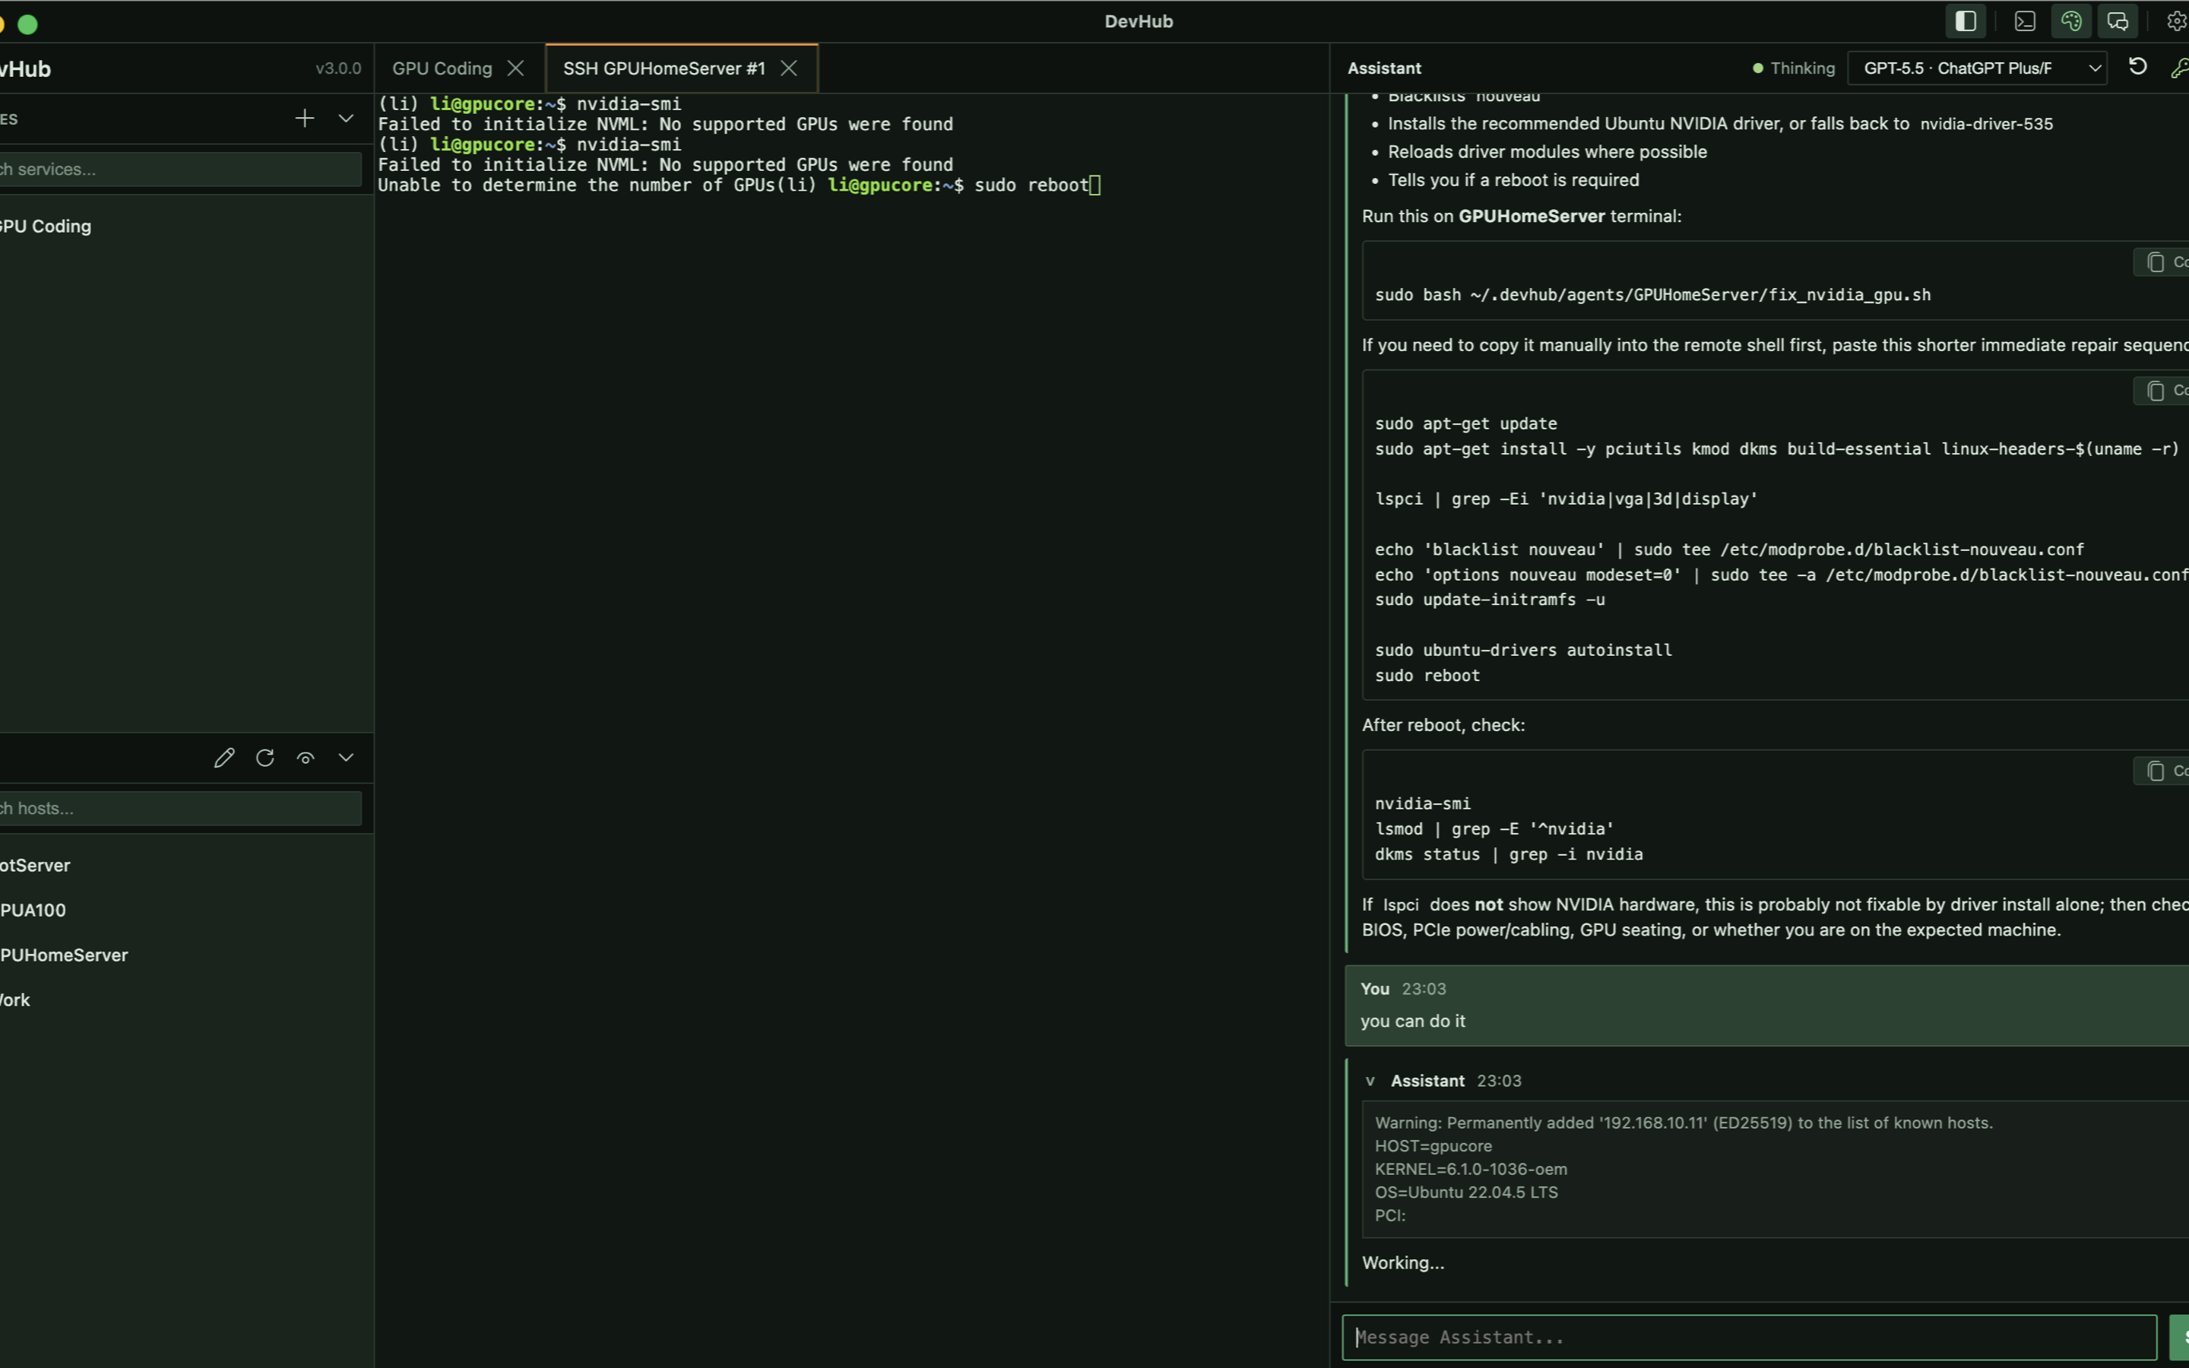Screen dimensions: 2189x1368
Task: Toggle the assistant chat bubbles icon
Action: (x=2118, y=21)
